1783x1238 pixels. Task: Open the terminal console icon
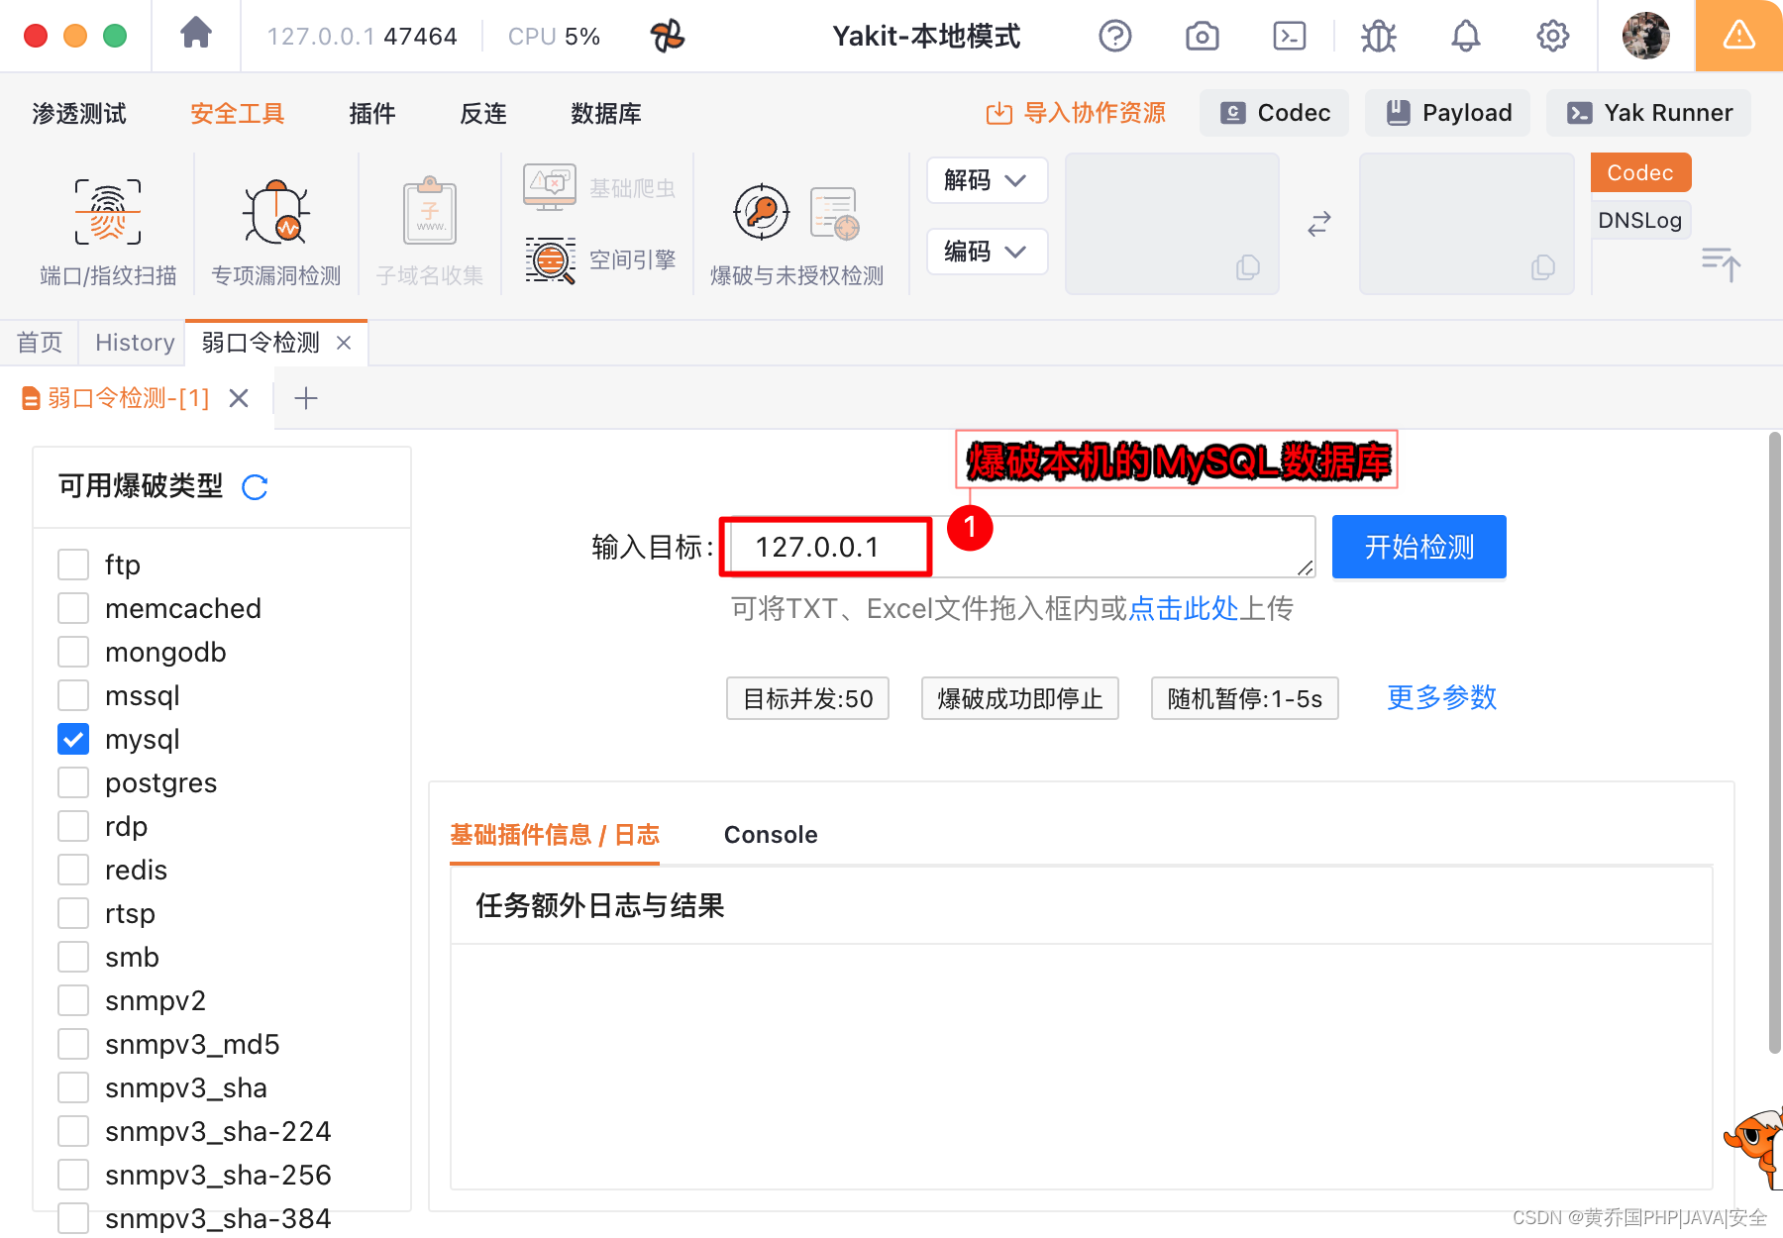(1289, 36)
